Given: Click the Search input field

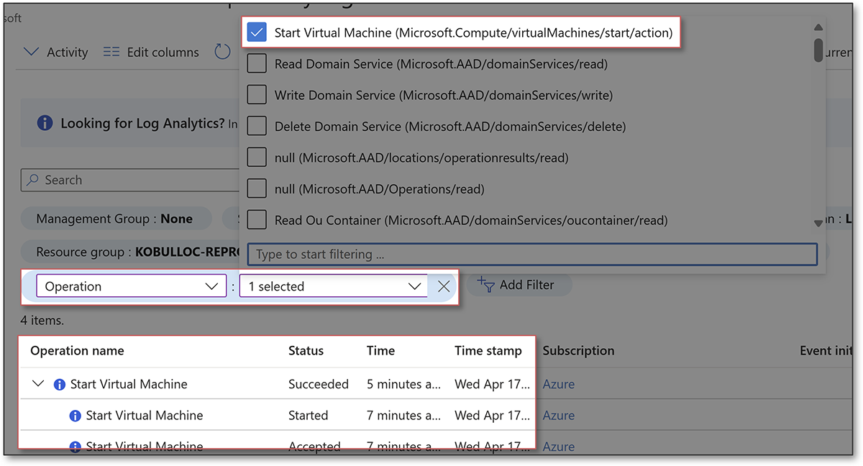Looking at the screenshot, I should pyautogui.click(x=131, y=180).
